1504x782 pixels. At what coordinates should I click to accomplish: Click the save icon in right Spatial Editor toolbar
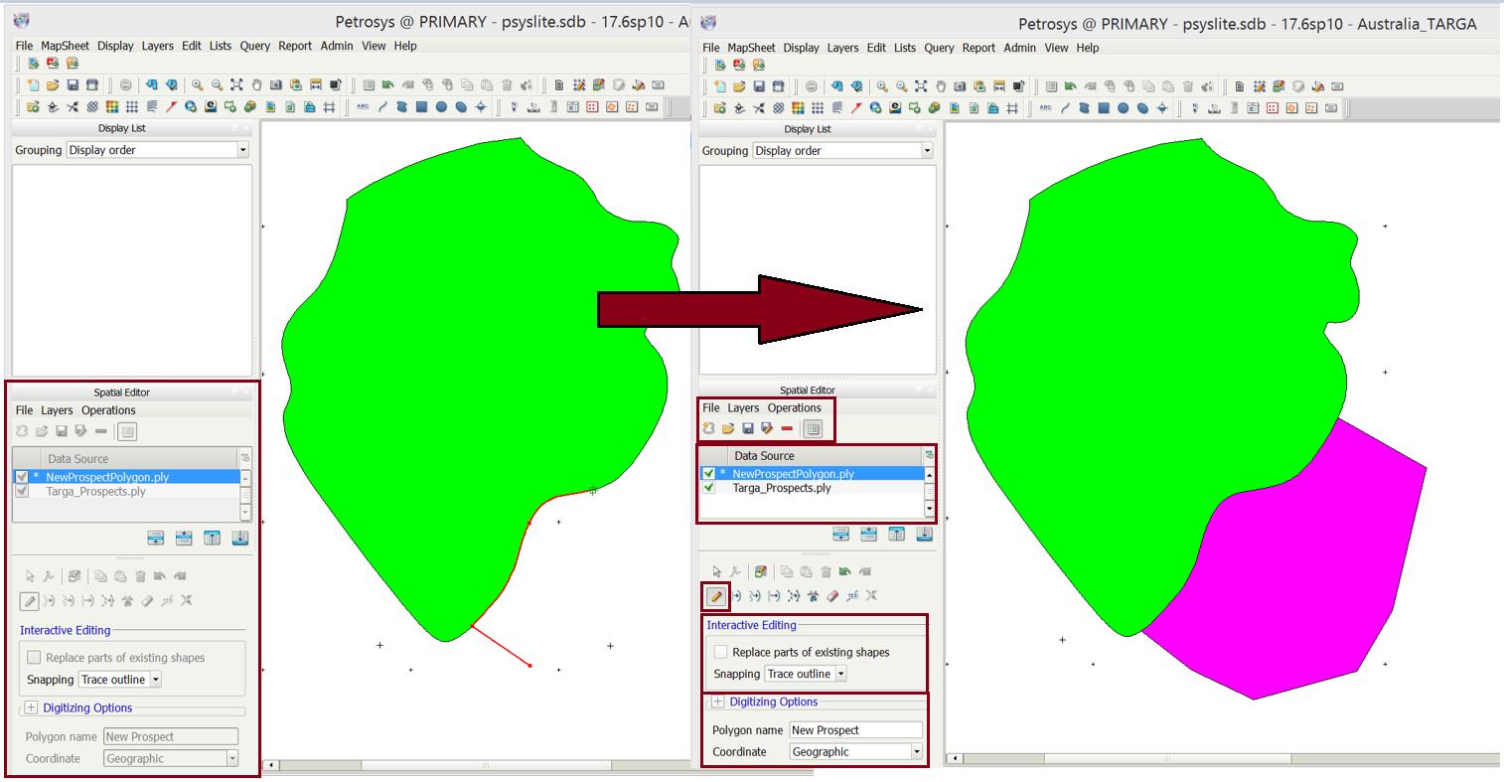[x=748, y=428]
